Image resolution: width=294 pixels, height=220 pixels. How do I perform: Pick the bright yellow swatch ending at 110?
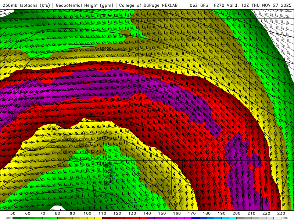(98, 218)
